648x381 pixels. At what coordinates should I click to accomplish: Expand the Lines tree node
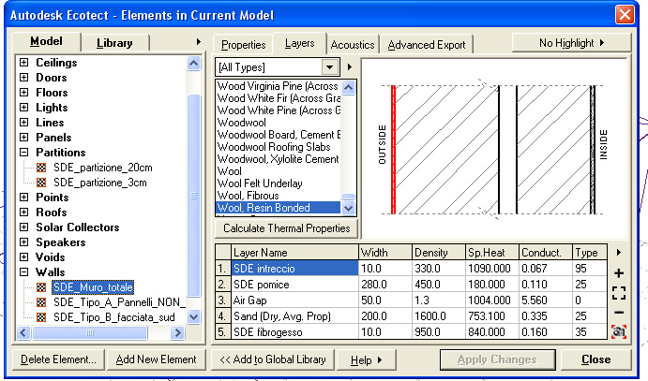click(x=24, y=122)
